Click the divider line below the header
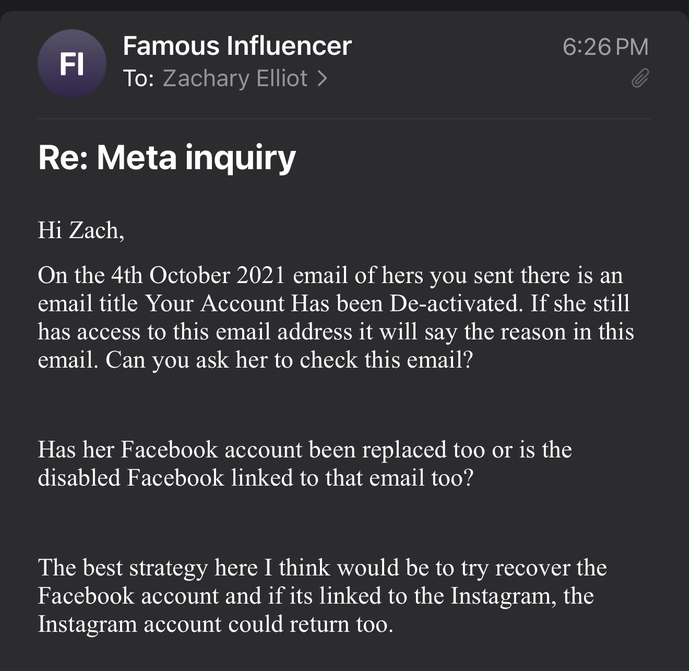Screen dimensions: 689x671 (344, 119)
